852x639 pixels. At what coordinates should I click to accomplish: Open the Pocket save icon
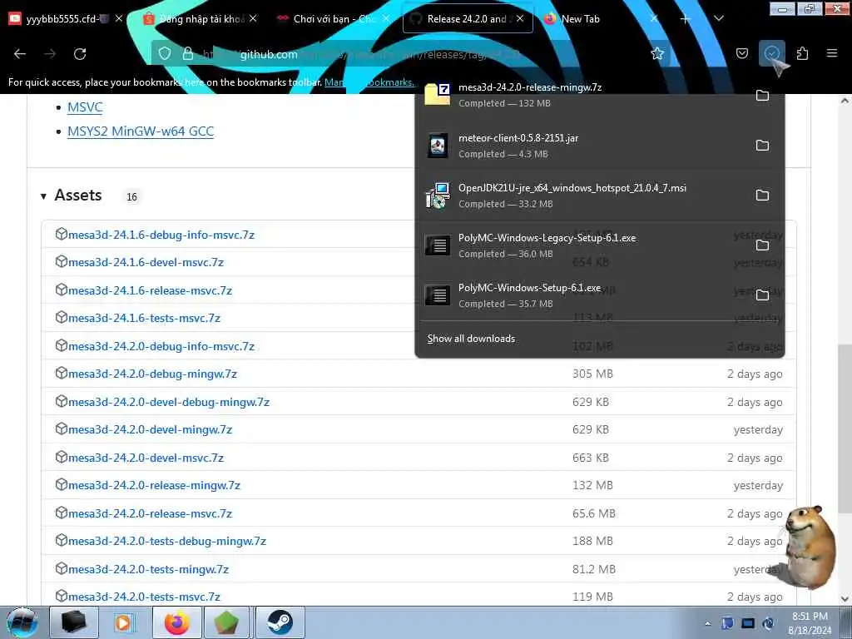(x=742, y=53)
